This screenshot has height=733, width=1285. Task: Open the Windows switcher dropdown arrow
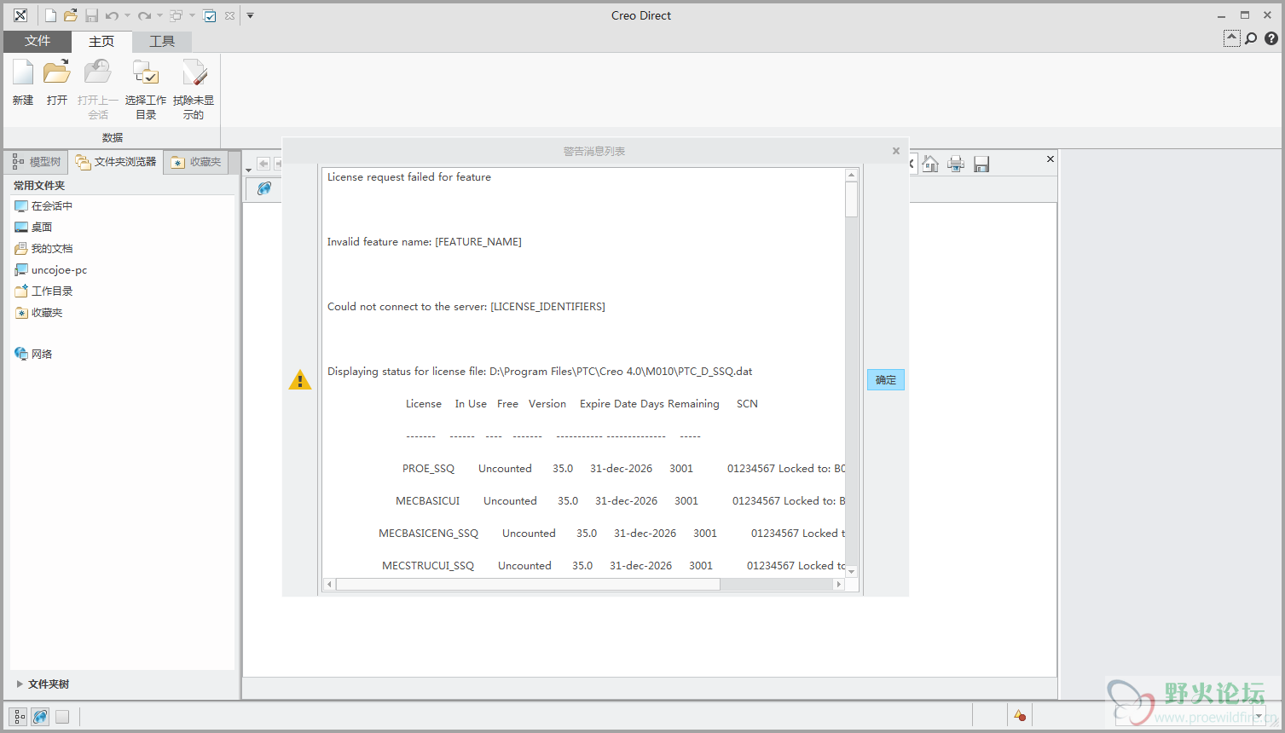(x=192, y=15)
